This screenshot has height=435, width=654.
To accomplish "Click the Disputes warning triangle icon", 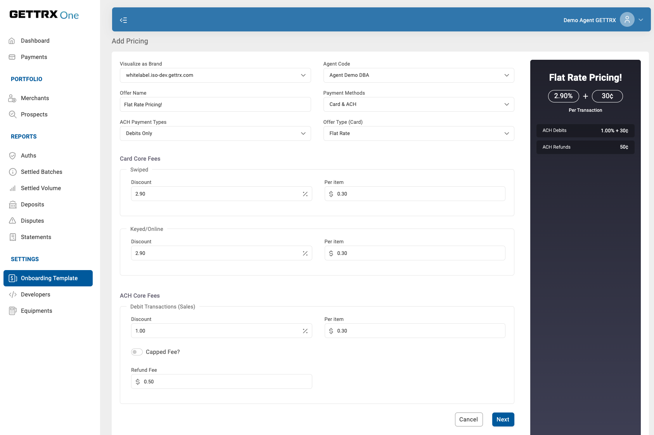I will [12, 221].
